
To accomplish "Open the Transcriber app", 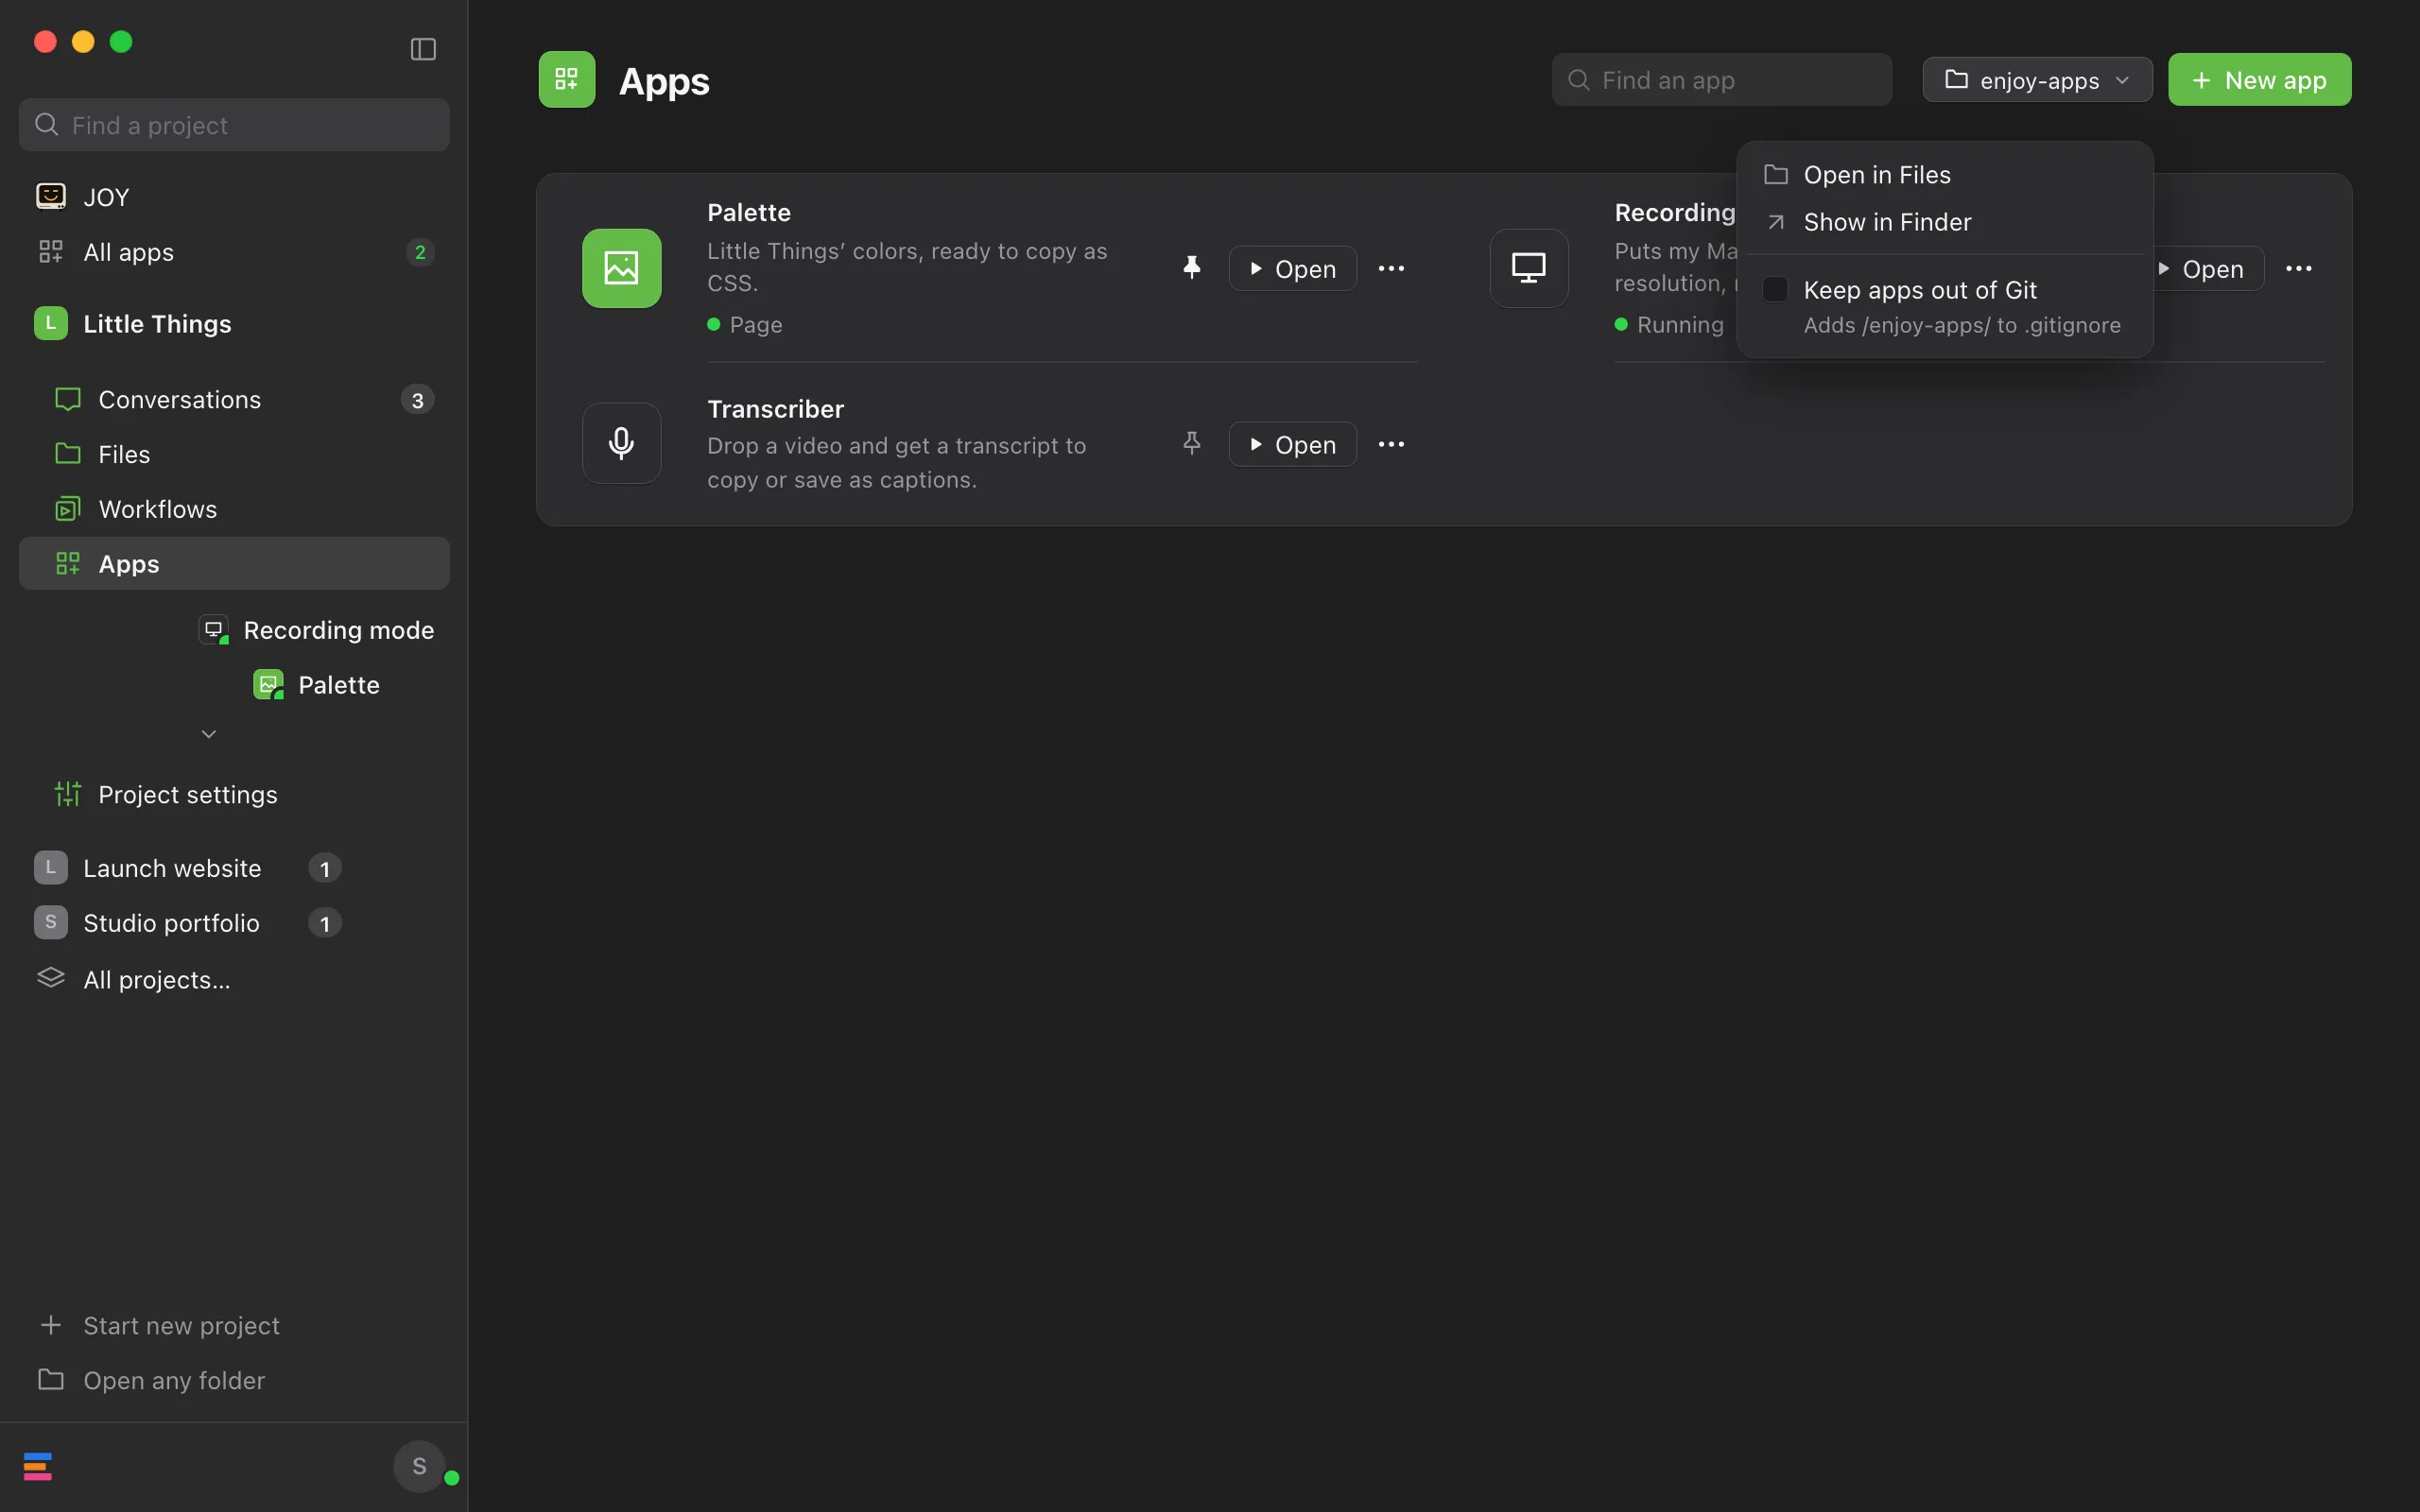I will [1292, 444].
